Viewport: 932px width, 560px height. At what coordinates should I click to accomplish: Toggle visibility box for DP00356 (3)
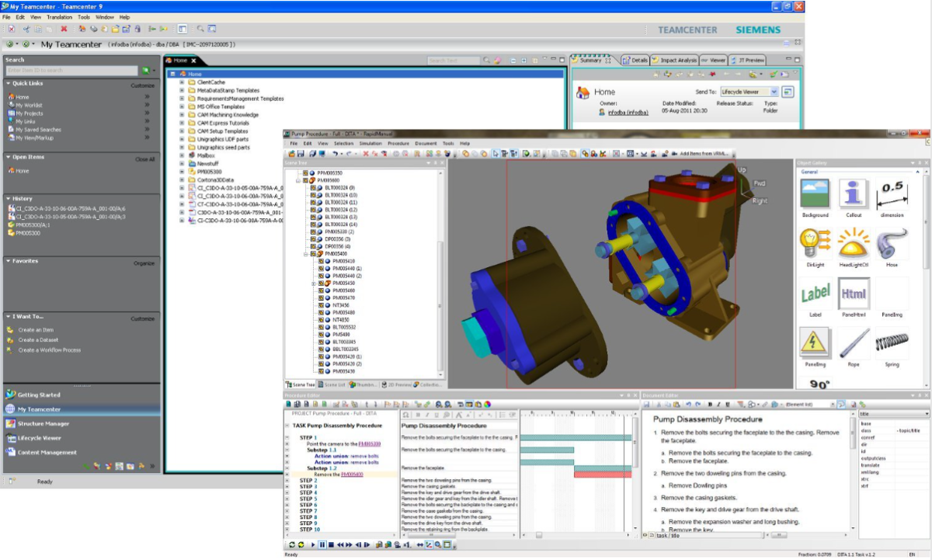coord(312,239)
